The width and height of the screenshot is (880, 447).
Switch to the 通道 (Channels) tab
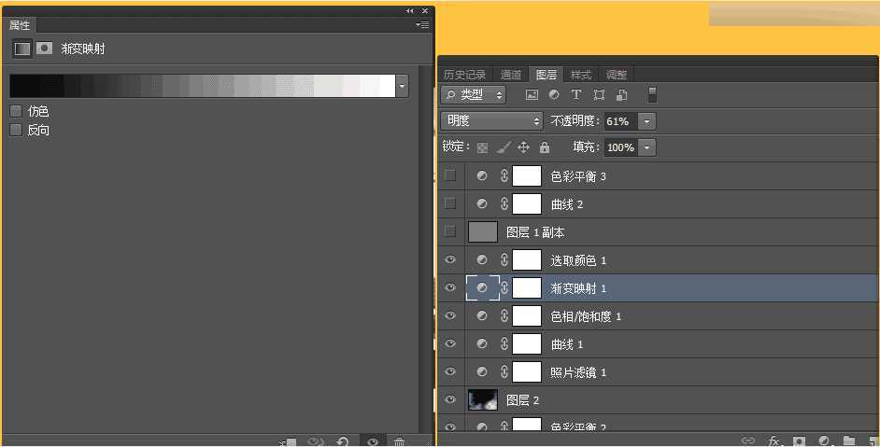tap(510, 75)
